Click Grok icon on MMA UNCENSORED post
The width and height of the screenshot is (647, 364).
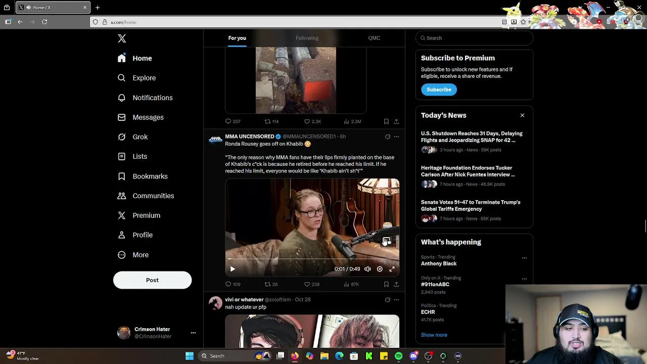[x=388, y=136]
